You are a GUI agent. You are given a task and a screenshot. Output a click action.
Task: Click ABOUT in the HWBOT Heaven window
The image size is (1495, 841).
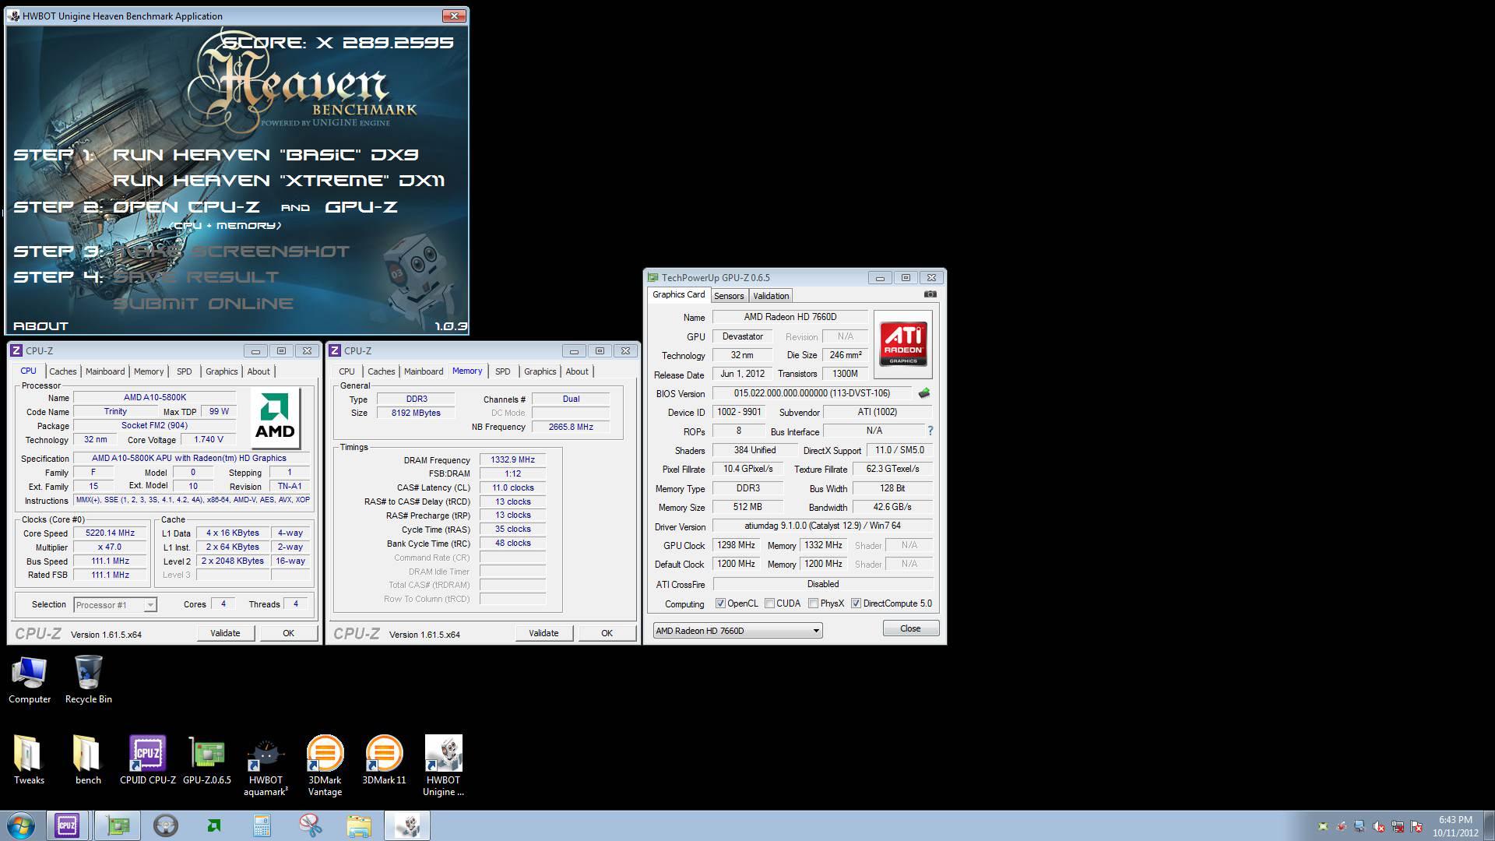pos(41,326)
